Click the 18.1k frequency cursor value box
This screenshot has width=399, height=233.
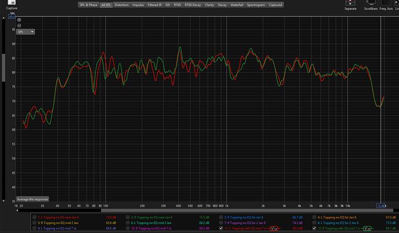click(x=382, y=205)
